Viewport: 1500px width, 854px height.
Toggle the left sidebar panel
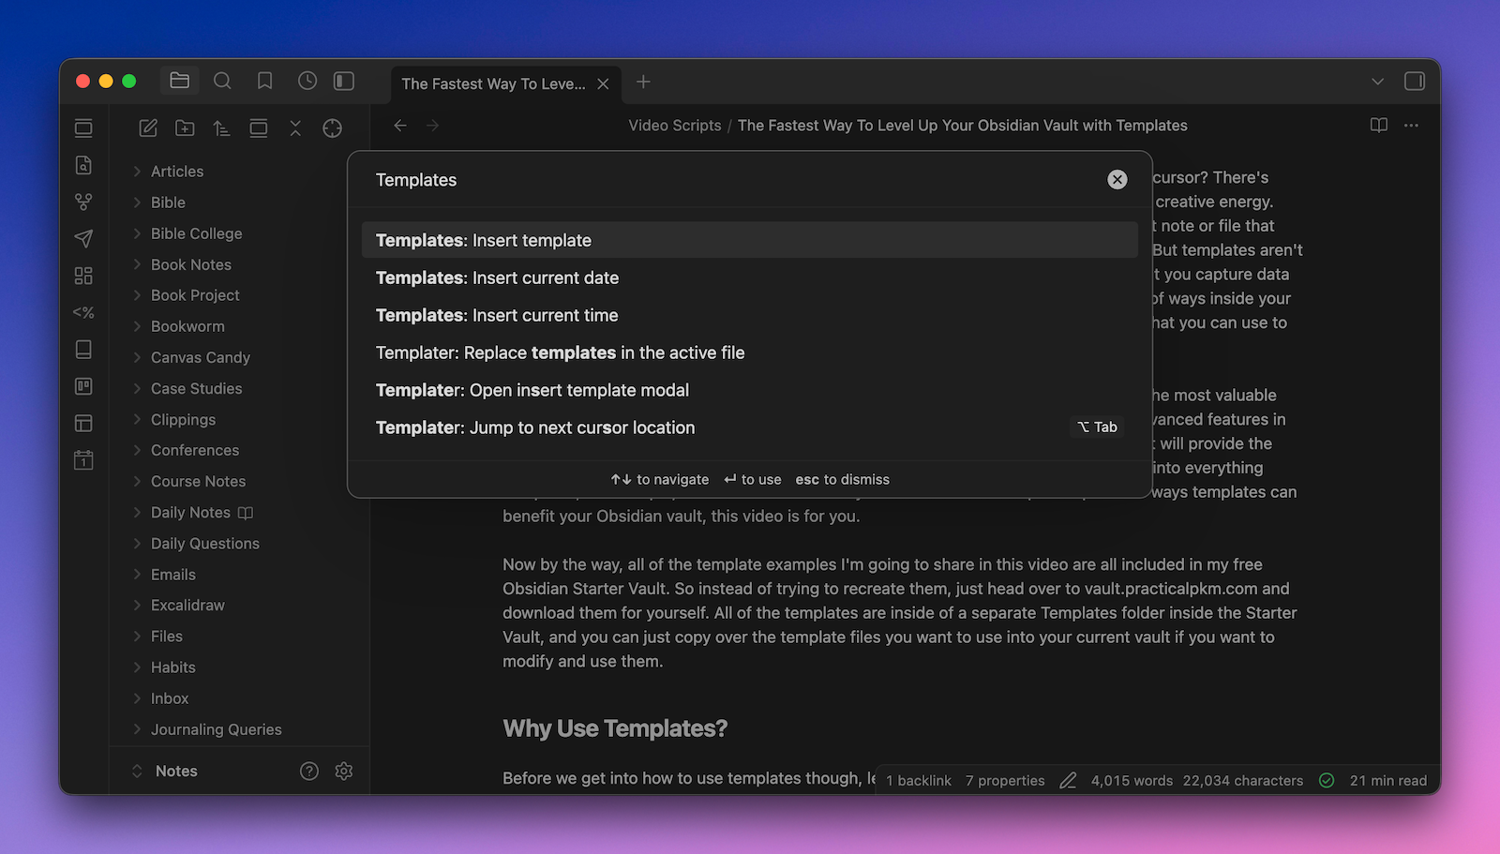pos(344,82)
